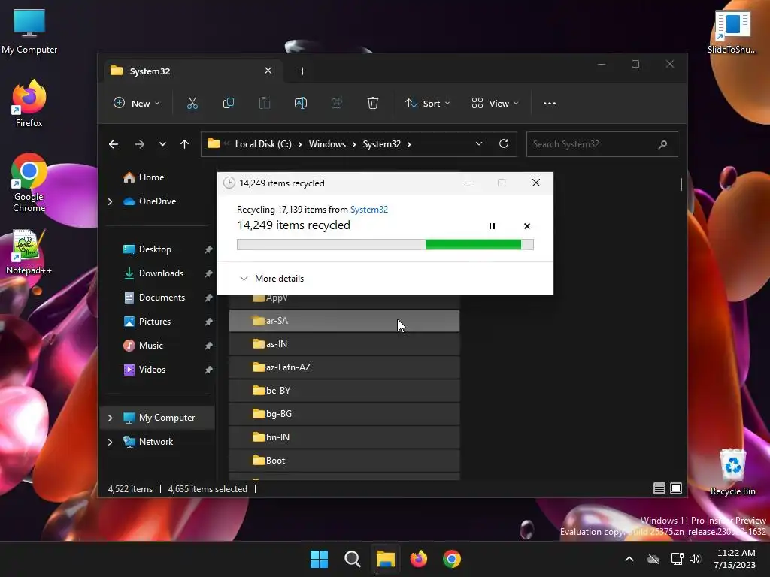Image resolution: width=770 pixels, height=577 pixels.
Task: Show hidden tray icons chevron
Action: 629,559
